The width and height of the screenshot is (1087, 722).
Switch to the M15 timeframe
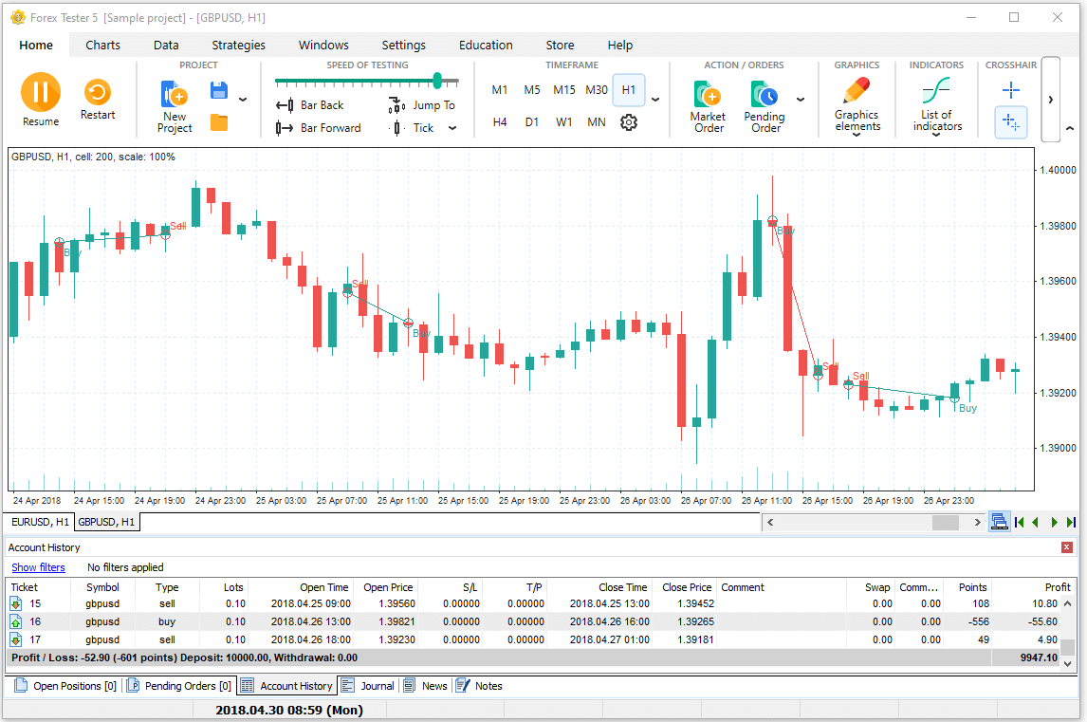(564, 90)
